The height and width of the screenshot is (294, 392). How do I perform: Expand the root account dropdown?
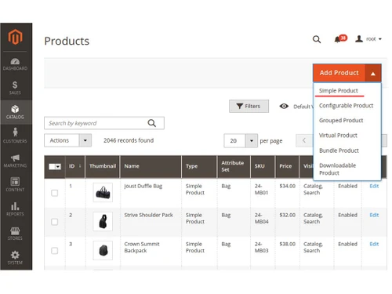[374, 39]
